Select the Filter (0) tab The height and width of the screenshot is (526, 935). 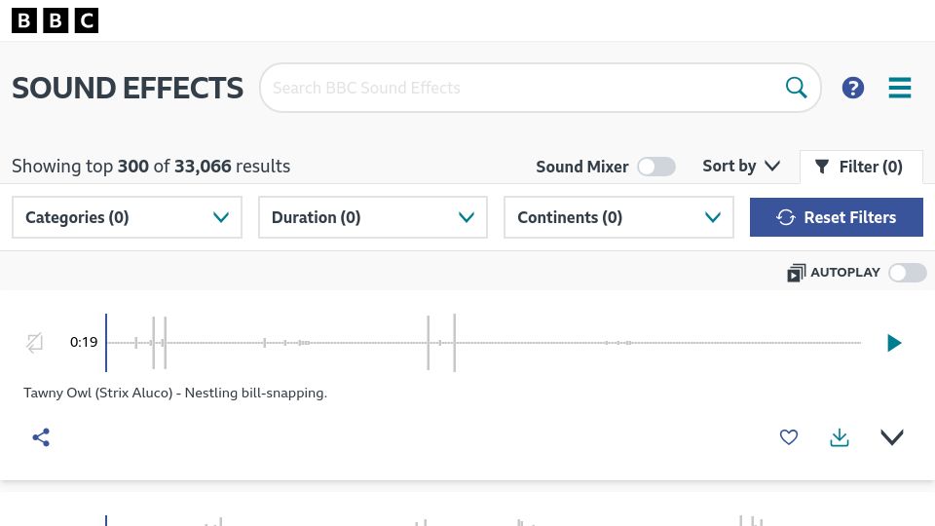861,167
